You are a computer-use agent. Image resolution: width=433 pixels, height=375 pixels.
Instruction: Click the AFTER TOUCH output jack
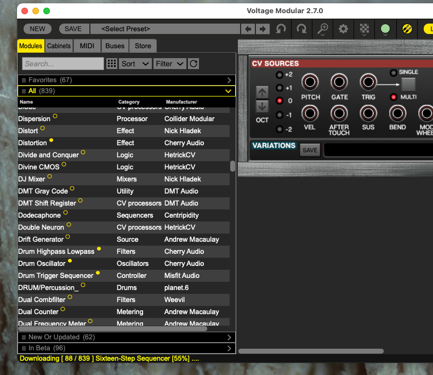point(339,113)
